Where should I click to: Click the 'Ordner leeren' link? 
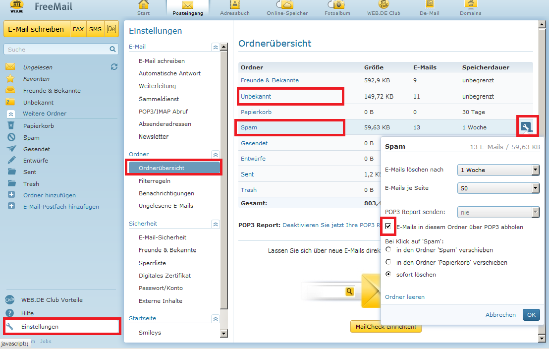pyautogui.click(x=405, y=297)
